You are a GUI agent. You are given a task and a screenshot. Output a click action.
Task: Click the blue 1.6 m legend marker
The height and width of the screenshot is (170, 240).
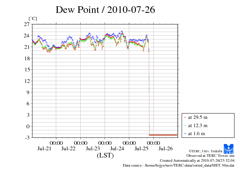pyautogui.click(x=185, y=134)
